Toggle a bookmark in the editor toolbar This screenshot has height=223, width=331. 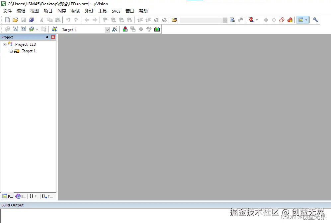click(105, 20)
